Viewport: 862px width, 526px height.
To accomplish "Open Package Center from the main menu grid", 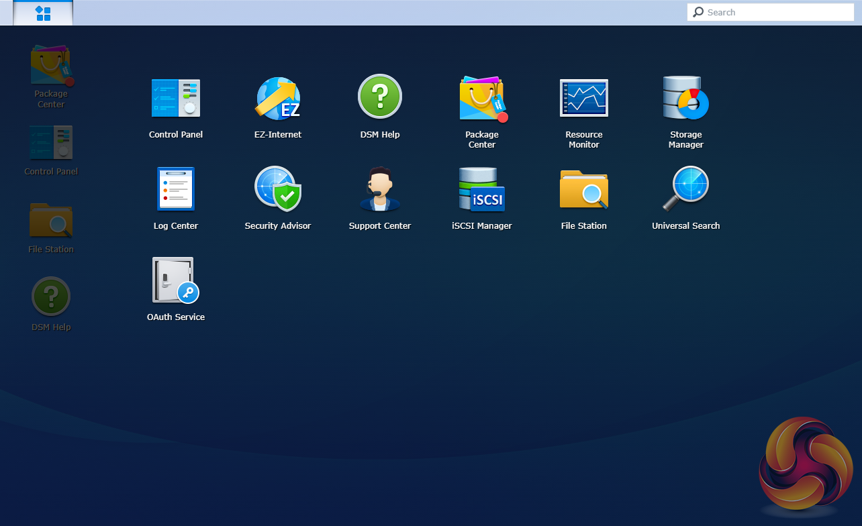I will click(481, 99).
